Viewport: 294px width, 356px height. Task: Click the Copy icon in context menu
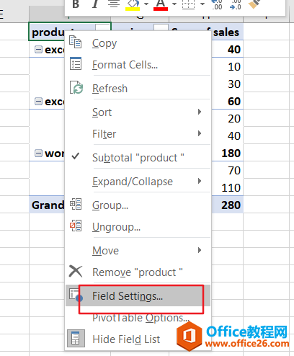coord(76,43)
